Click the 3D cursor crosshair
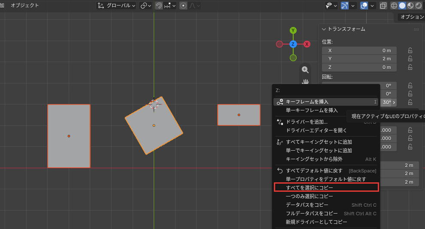Viewport: 425px width, 229px height. click(154, 104)
